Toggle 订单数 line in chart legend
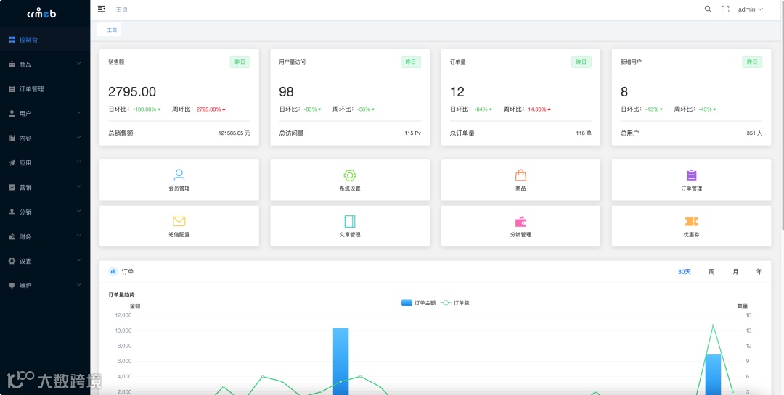 pyautogui.click(x=455, y=303)
